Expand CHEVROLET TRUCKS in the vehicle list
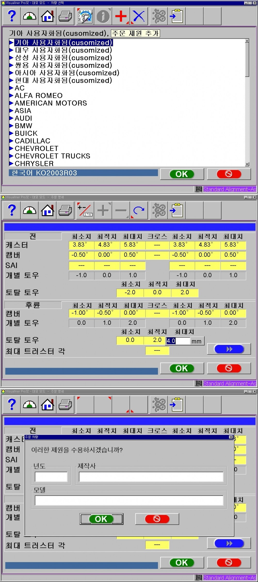The width and height of the screenshot is (258, 582). point(11,156)
